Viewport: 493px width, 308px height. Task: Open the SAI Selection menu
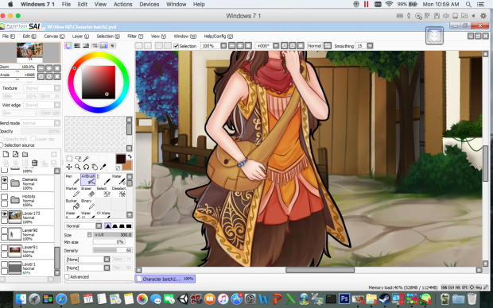pos(108,36)
